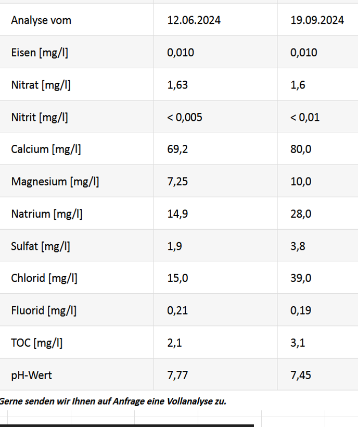Select the Fluorid value 0,21
The height and width of the screenshot is (427, 358).
pyautogui.click(x=177, y=311)
